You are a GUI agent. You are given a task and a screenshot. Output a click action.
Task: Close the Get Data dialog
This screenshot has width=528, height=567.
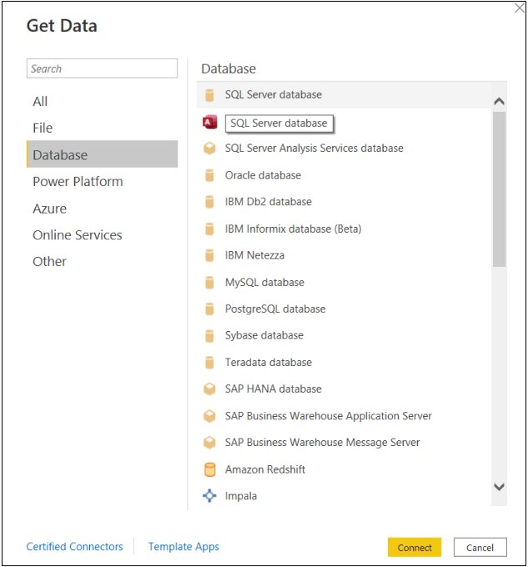[519, 8]
